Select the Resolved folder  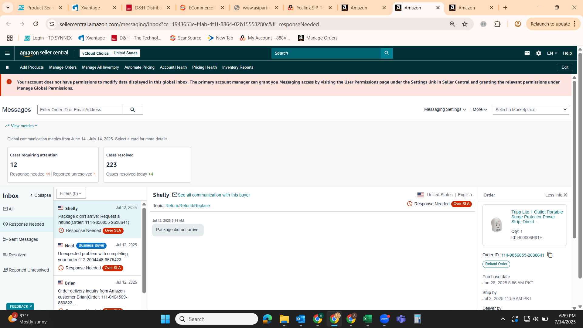27,255
